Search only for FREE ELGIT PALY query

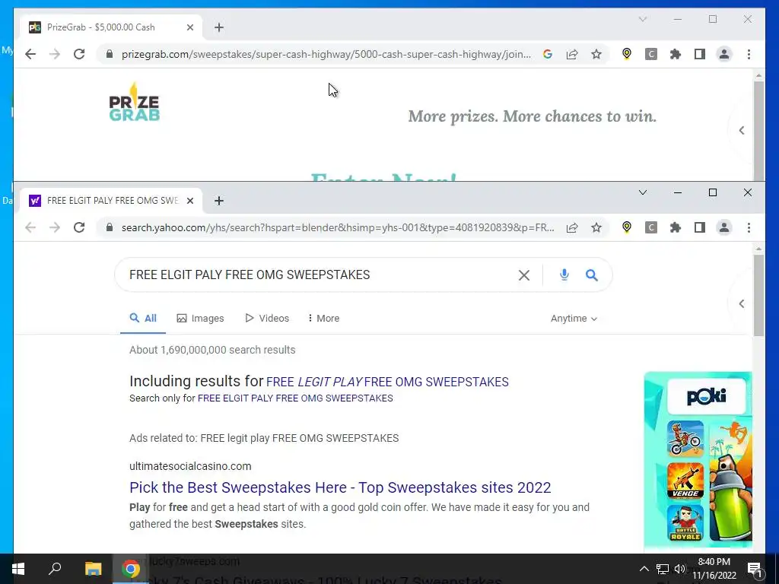coord(295,398)
